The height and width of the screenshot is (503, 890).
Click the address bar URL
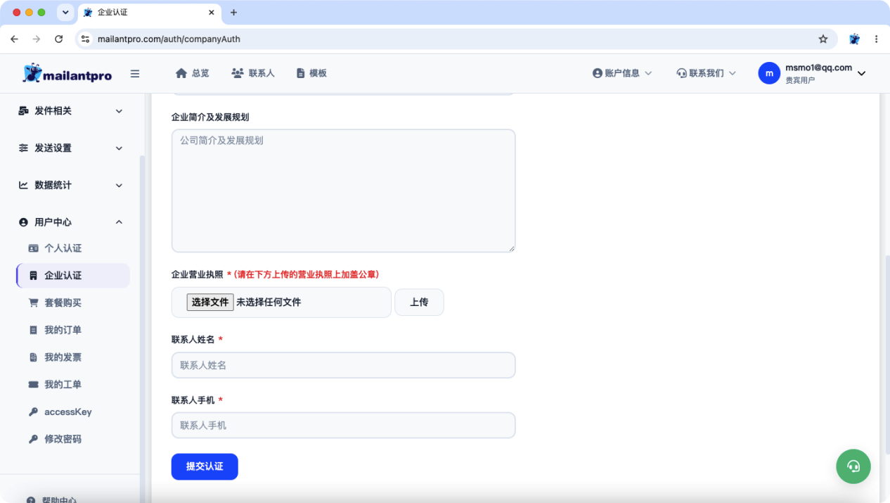click(169, 39)
